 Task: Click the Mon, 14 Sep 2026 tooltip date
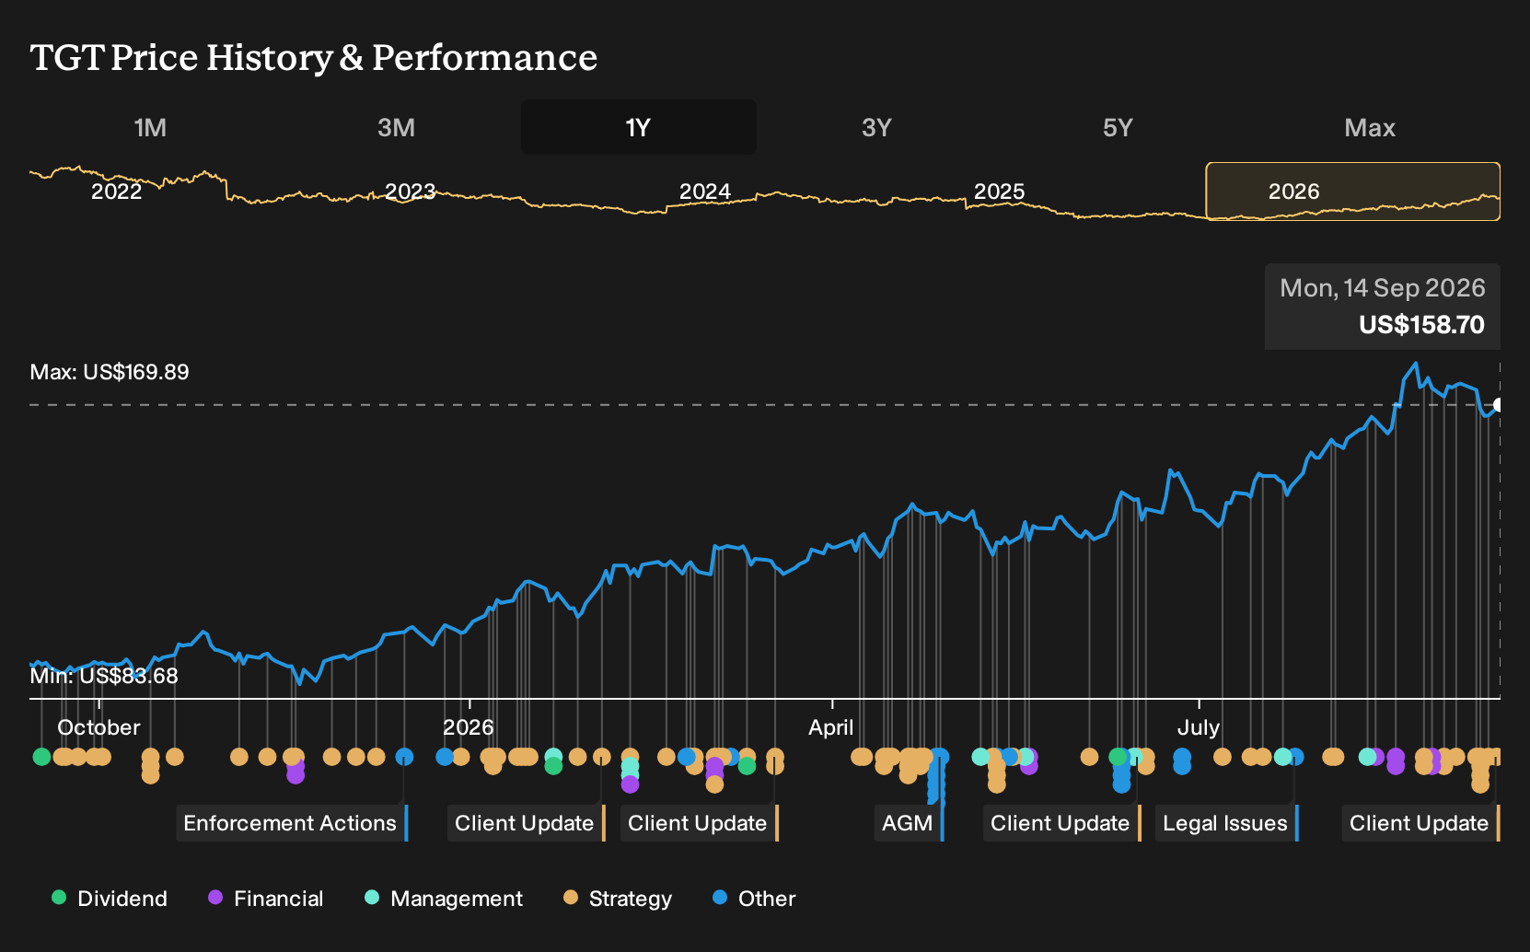point(1383,288)
